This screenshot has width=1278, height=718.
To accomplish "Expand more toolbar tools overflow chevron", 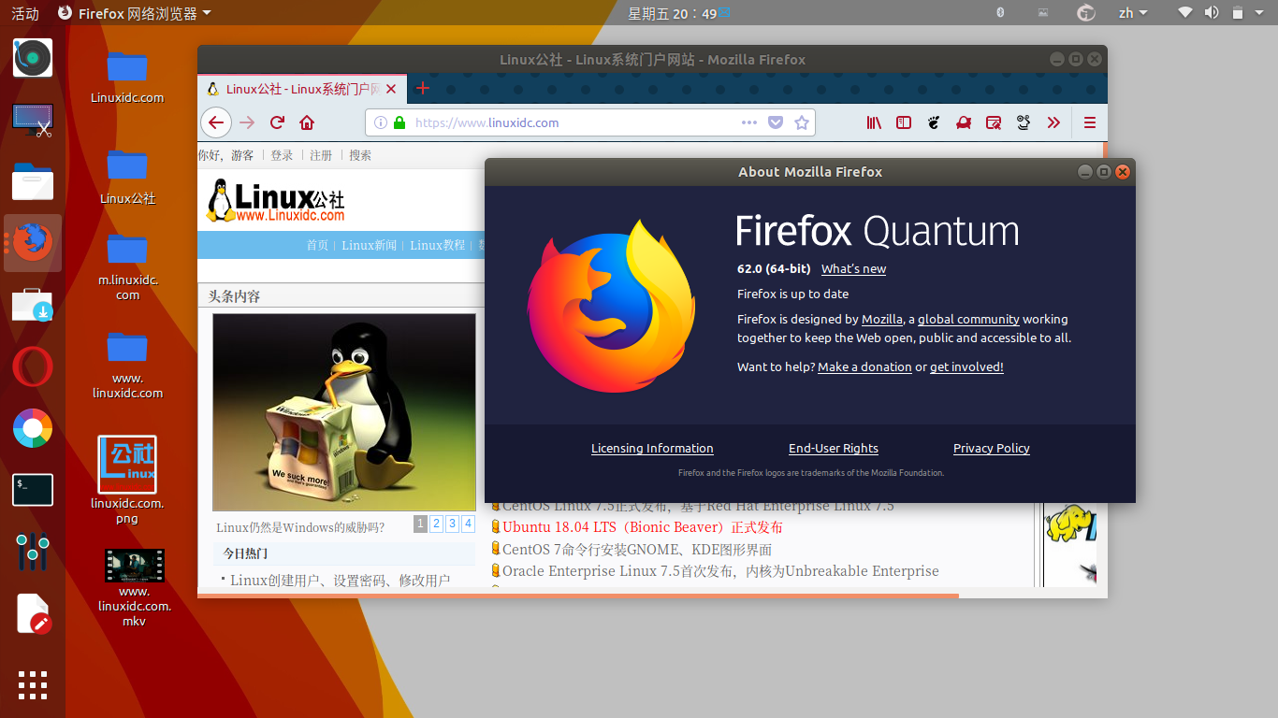I will [x=1053, y=122].
